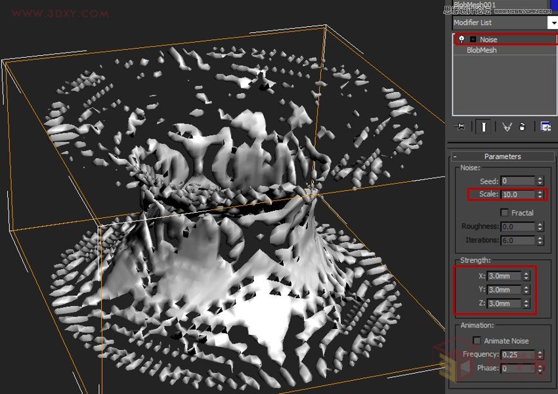This screenshot has width=558, height=394.
Task: Enable the Animate Noise checkbox
Action: point(478,340)
